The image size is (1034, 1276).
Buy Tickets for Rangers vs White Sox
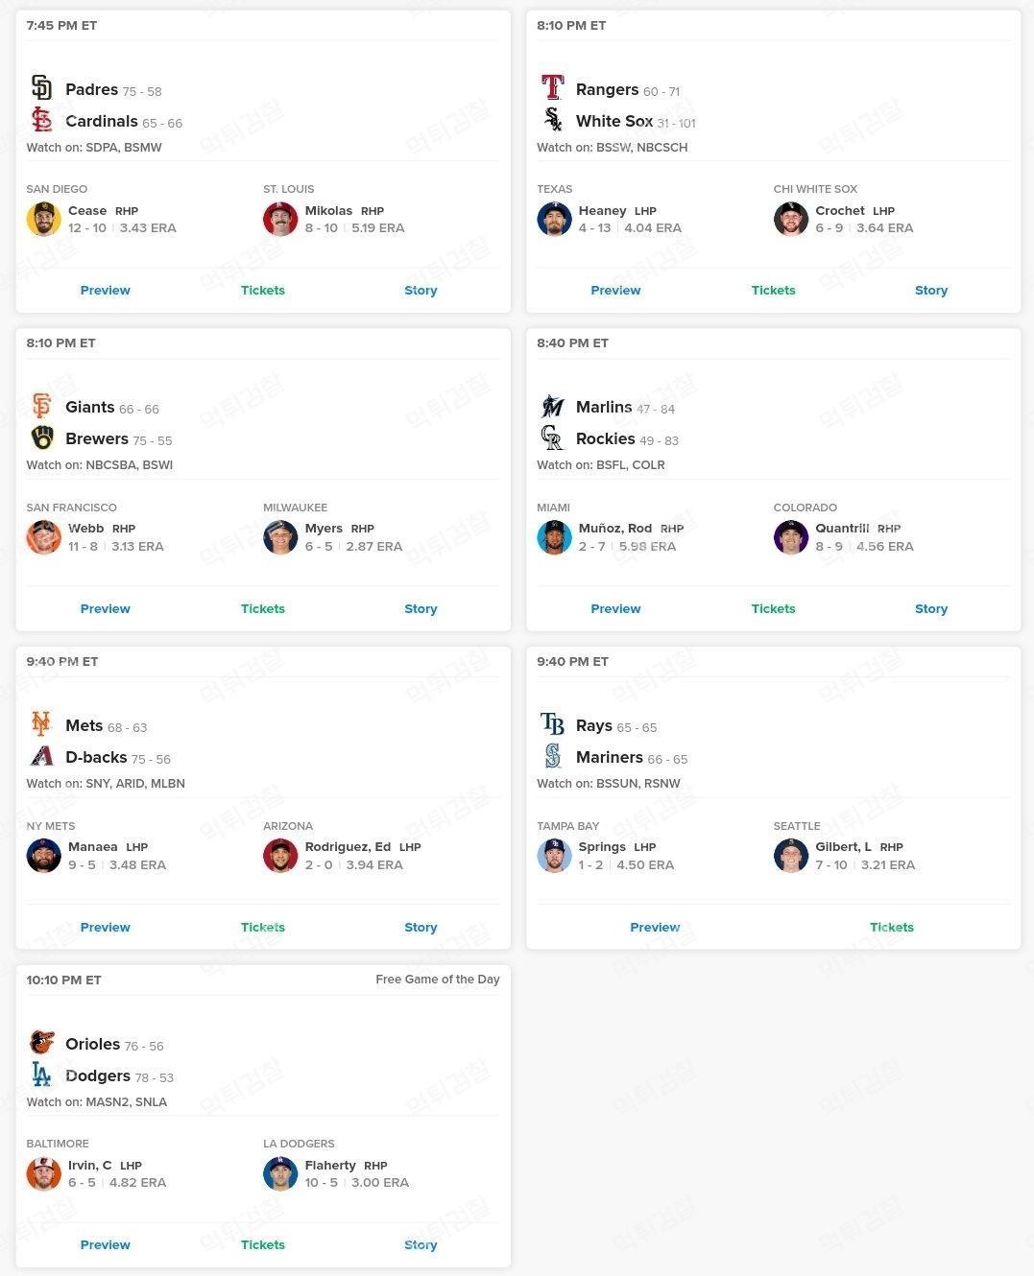coord(773,290)
